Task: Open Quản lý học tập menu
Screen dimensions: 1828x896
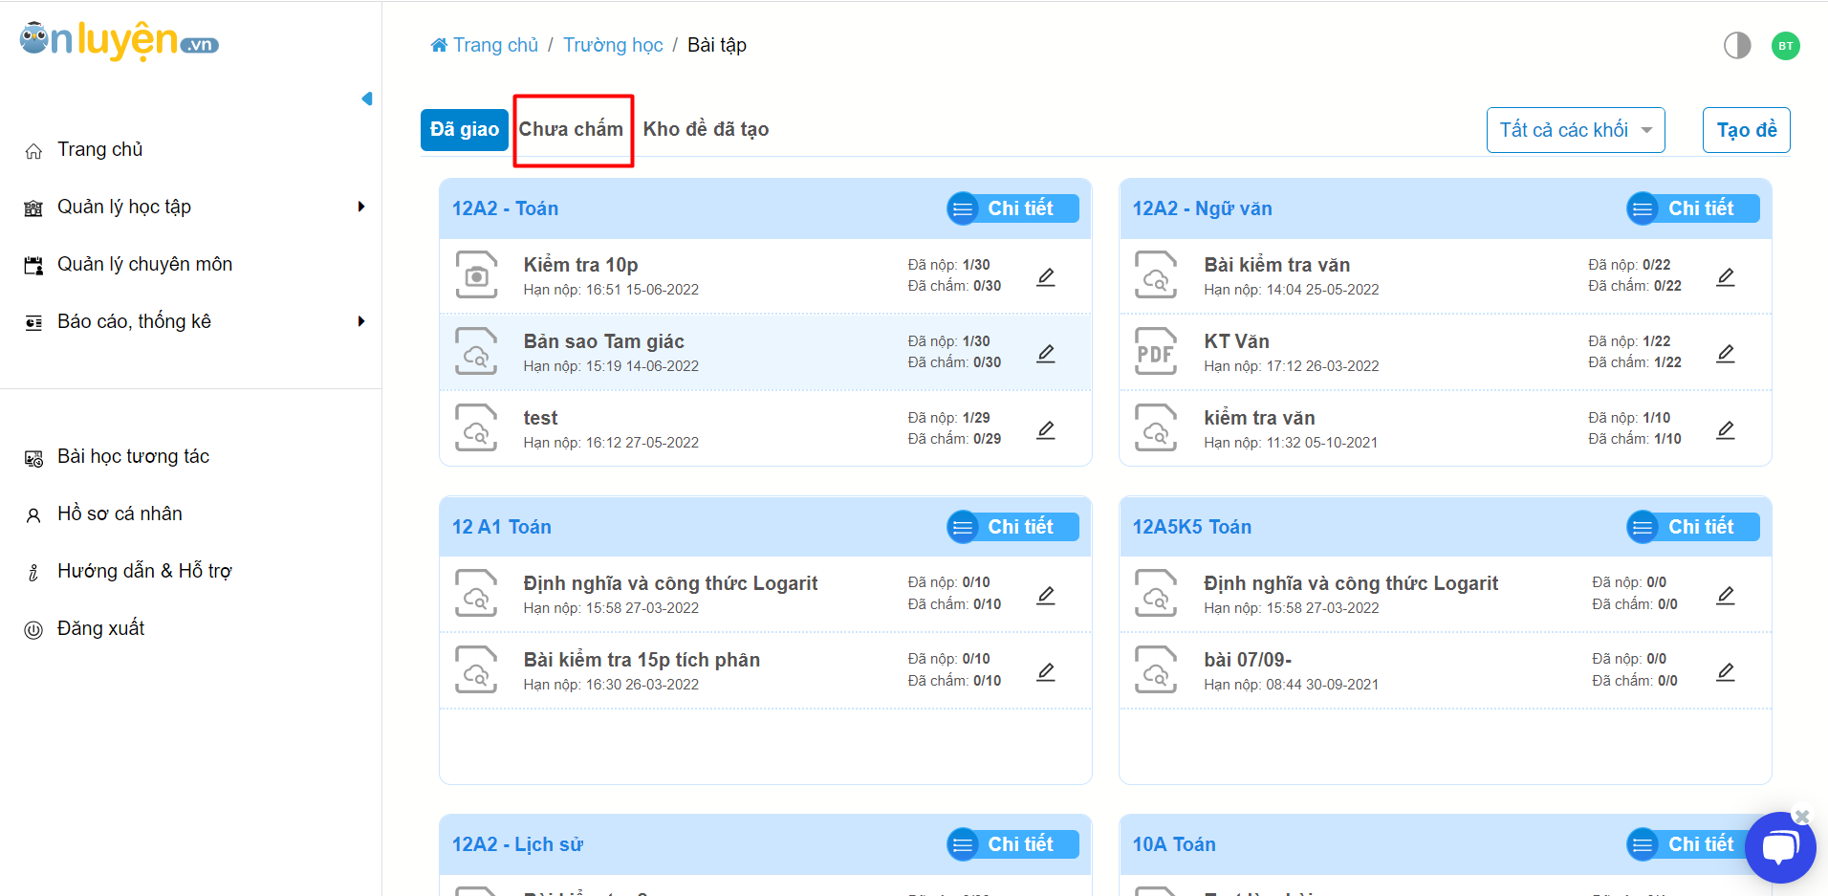Action: click(124, 207)
